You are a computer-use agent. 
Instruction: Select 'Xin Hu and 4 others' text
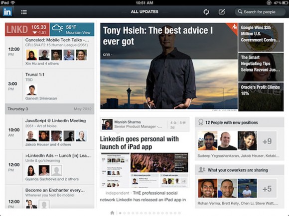tap(42, 64)
